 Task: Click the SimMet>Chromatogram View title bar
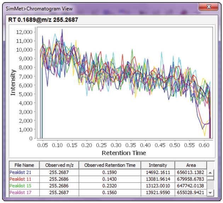[39, 9]
